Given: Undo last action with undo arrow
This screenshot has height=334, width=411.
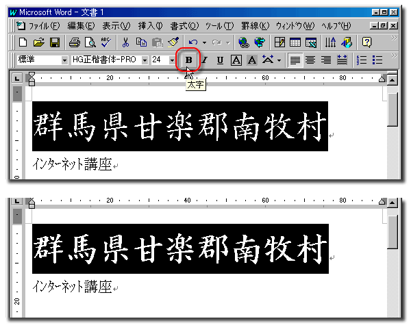Looking at the screenshot, I should (193, 42).
